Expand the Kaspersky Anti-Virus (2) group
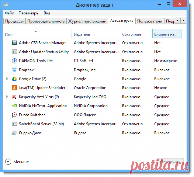 (7, 97)
